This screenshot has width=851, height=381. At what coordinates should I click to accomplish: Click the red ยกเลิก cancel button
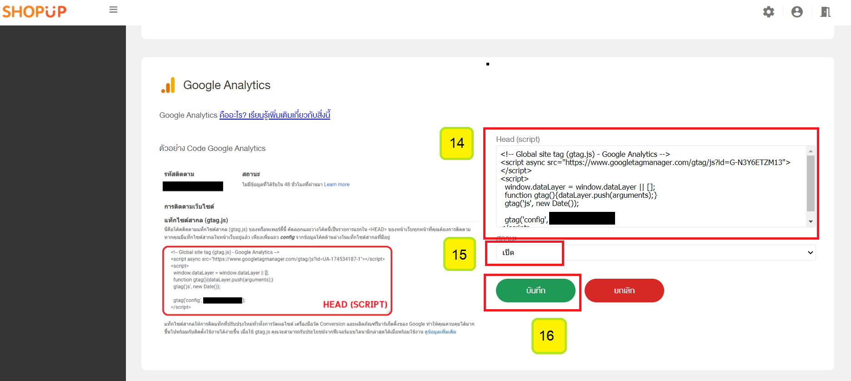(x=624, y=291)
